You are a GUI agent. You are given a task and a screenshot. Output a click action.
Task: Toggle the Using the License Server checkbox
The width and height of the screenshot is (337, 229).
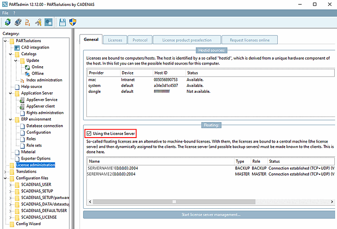[x=89, y=134]
